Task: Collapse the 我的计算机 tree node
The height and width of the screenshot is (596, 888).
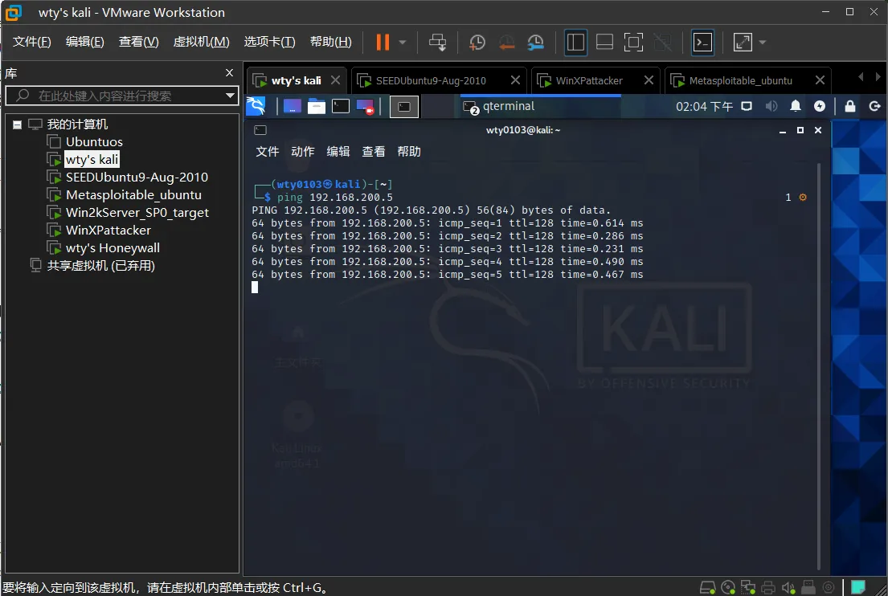Action: 17,125
